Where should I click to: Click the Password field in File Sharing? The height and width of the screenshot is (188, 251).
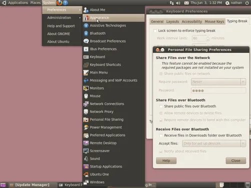(218, 90)
